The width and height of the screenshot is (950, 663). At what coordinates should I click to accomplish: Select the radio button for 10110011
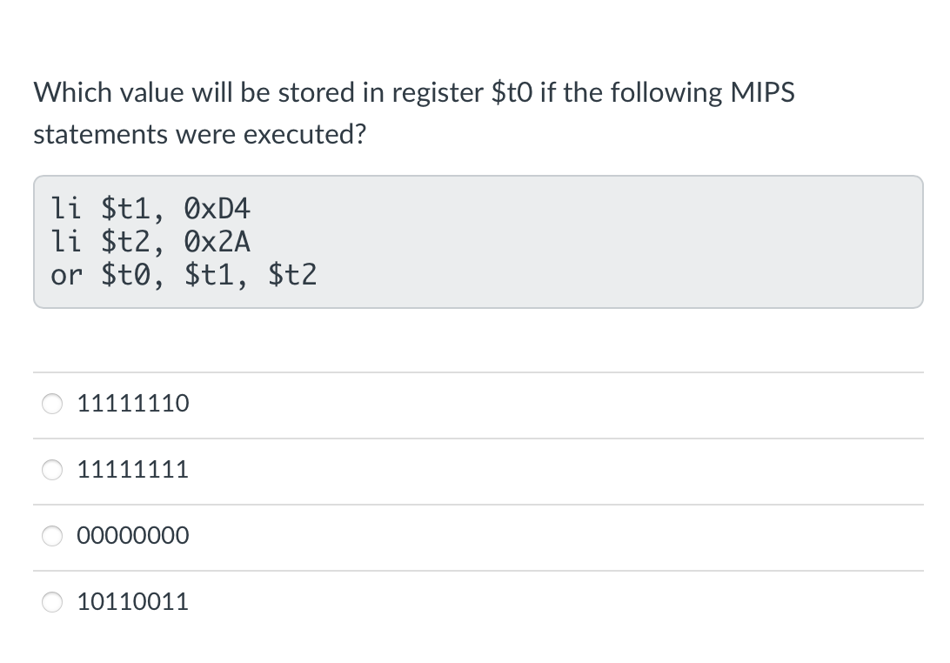coord(52,601)
